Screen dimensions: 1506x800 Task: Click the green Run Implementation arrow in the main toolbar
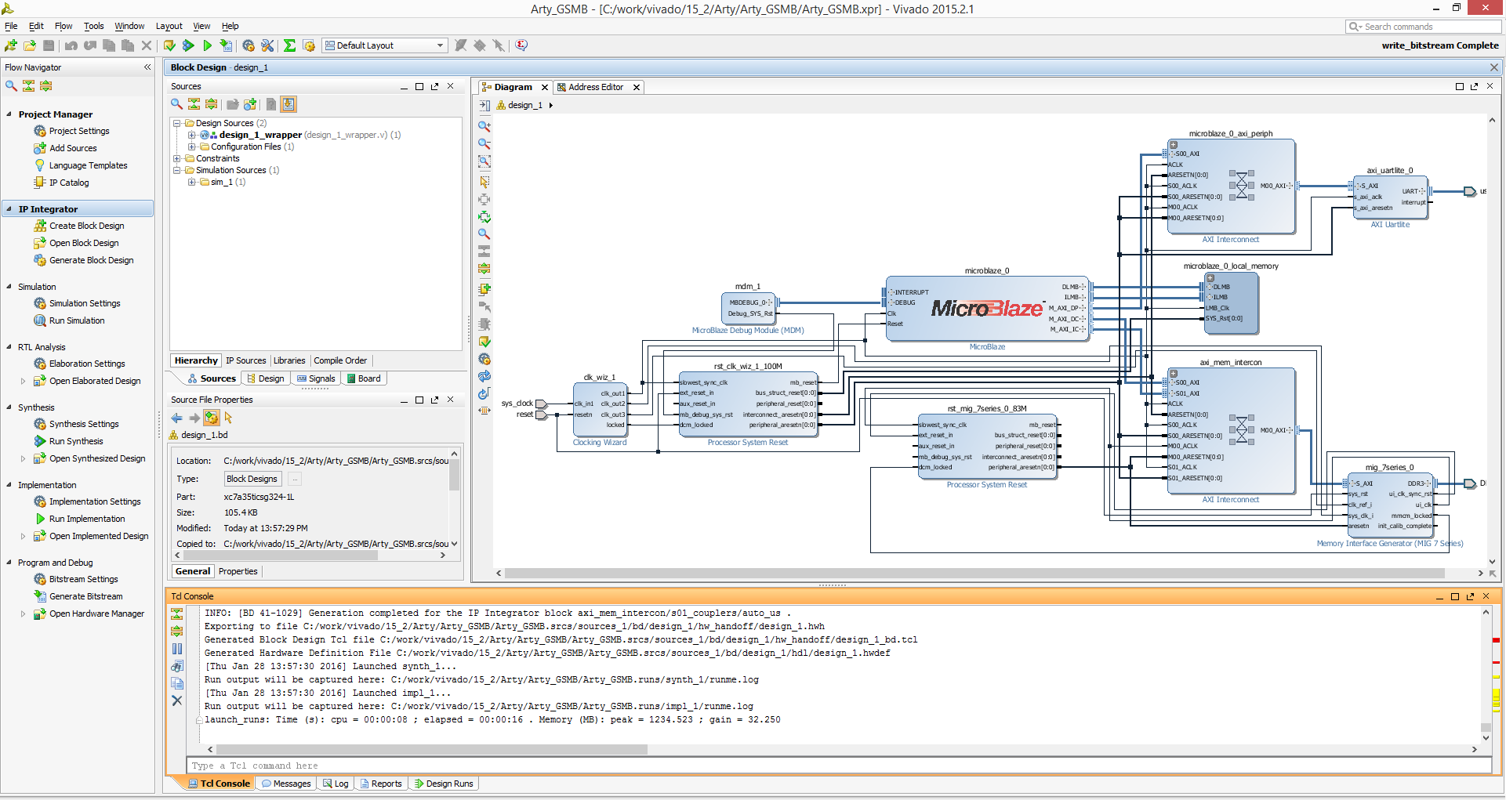click(x=207, y=45)
